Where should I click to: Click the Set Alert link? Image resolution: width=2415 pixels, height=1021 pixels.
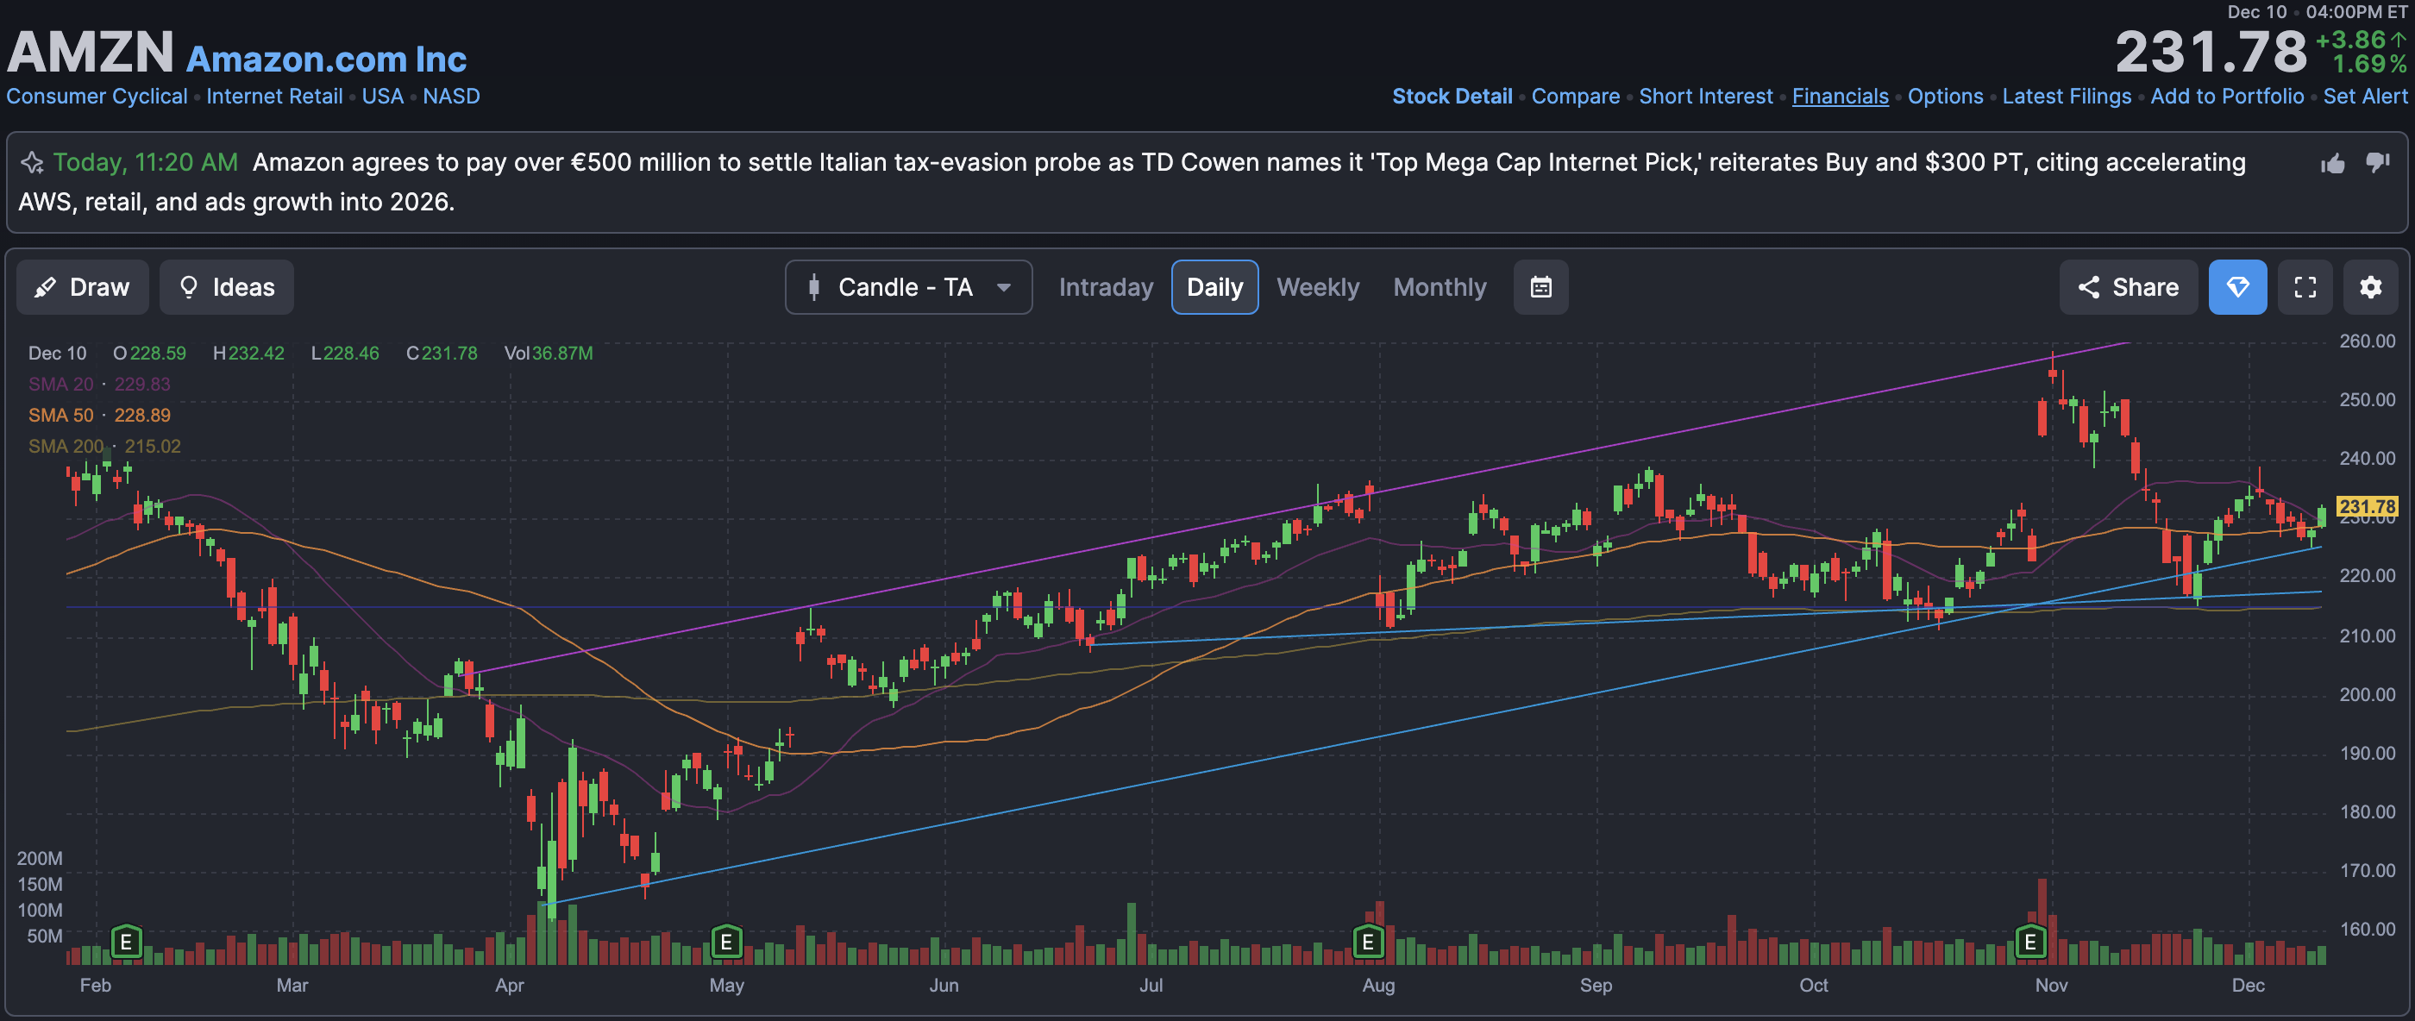pyautogui.click(x=2364, y=97)
